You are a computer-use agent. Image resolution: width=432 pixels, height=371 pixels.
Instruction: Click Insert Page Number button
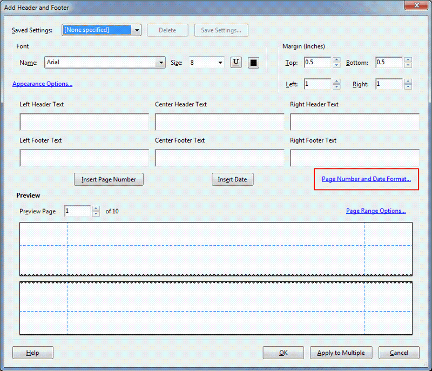pyautogui.click(x=109, y=179)
